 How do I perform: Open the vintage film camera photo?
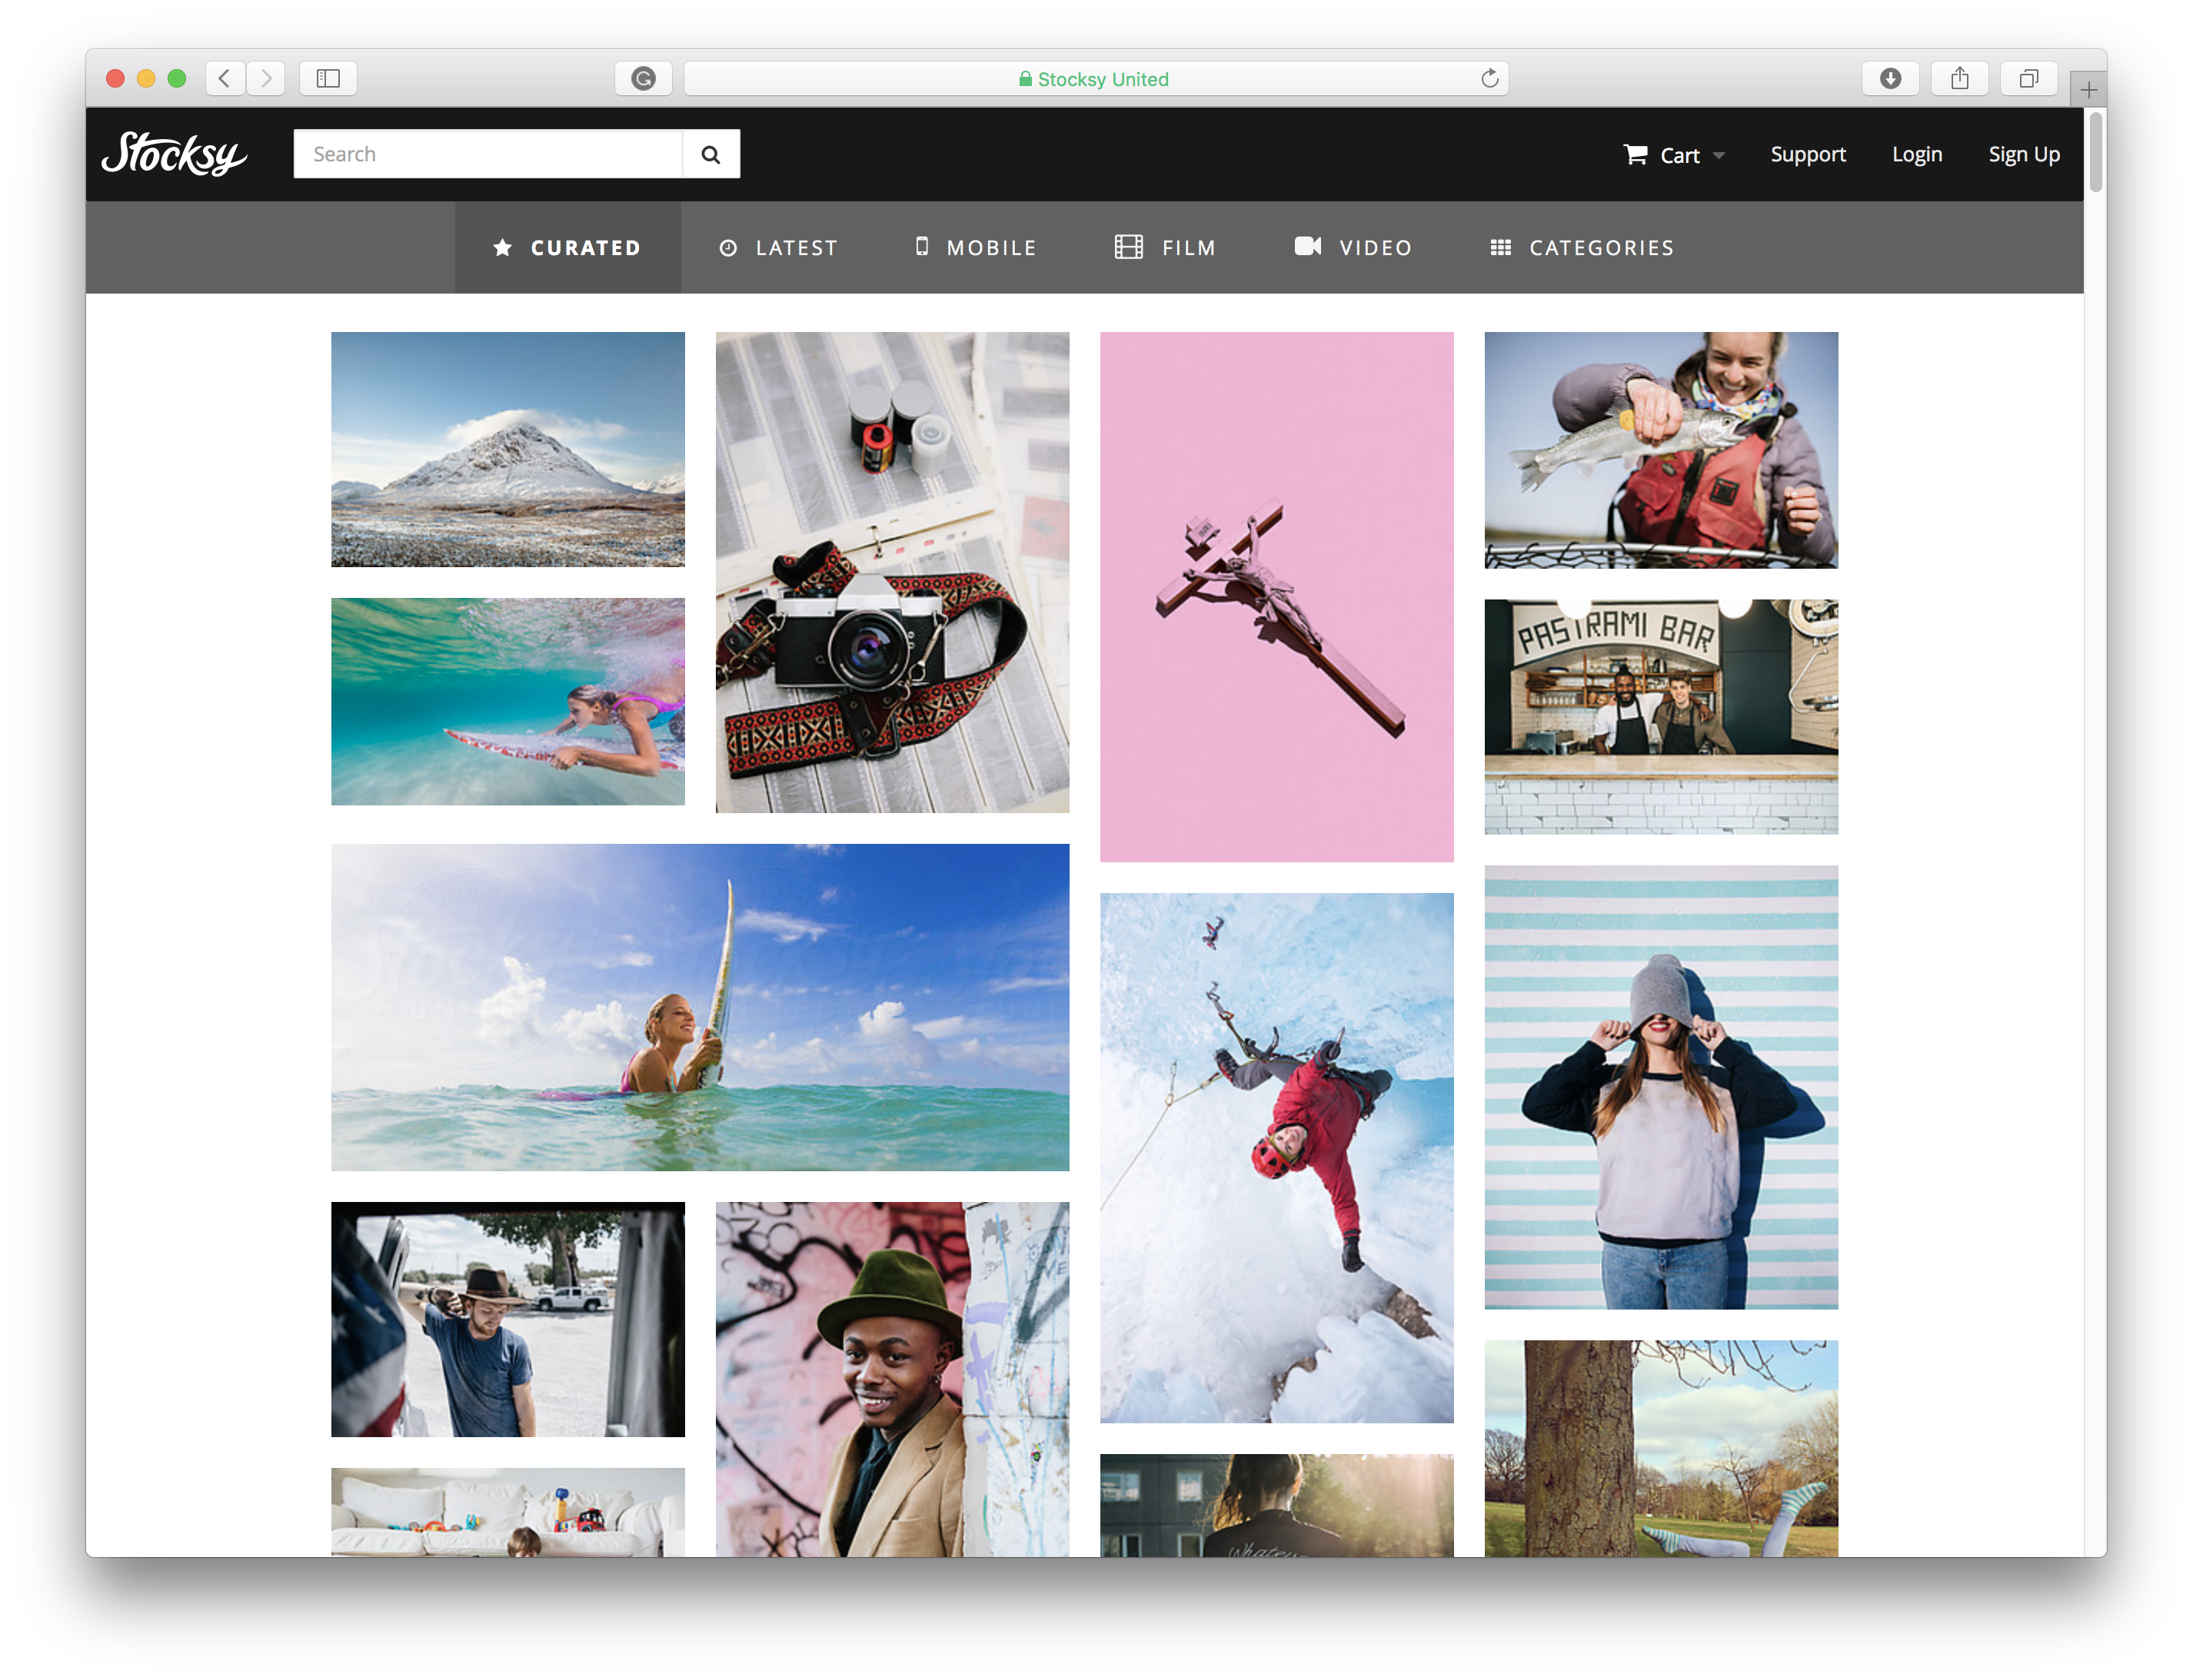(x=893, y=572)
